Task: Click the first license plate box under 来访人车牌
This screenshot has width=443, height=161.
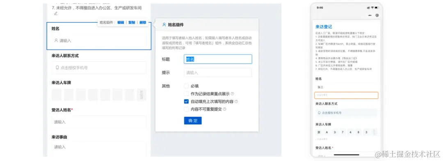Action: coord(57,95)
